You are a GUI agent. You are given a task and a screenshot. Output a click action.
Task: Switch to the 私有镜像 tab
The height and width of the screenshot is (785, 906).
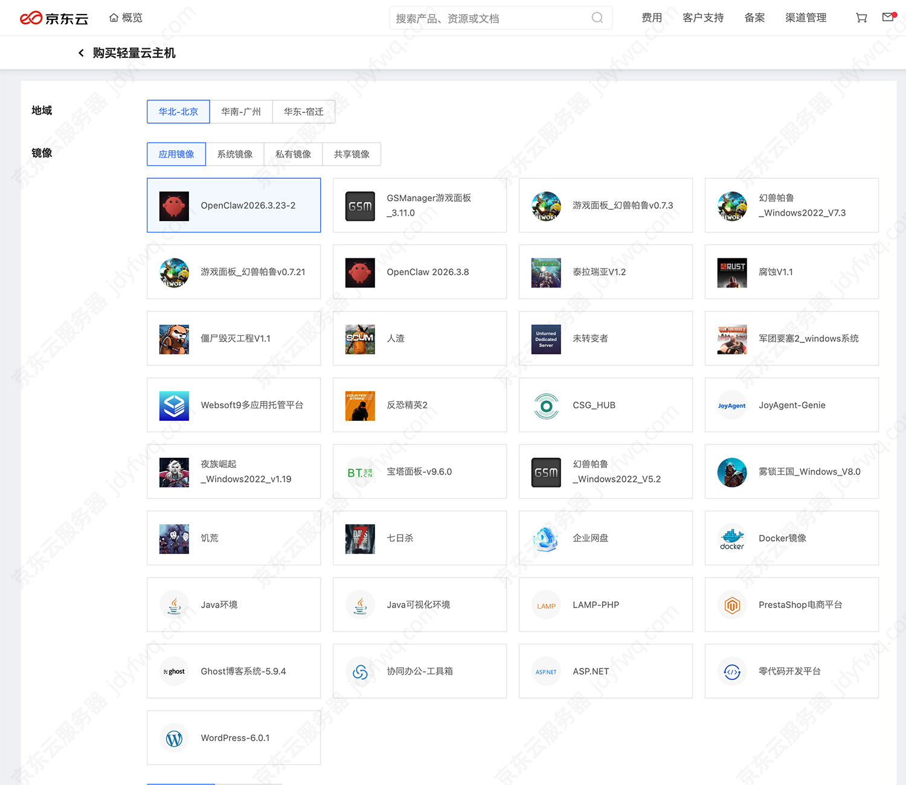293,154
